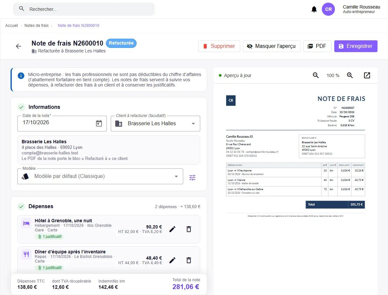388x295 pixels.
Task: Zoom in the preview
Action: point(350,75)
